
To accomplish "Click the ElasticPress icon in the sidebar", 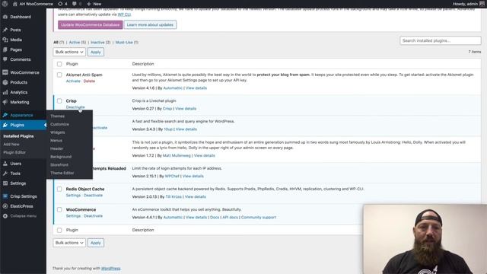I will (x=5, y=206).
